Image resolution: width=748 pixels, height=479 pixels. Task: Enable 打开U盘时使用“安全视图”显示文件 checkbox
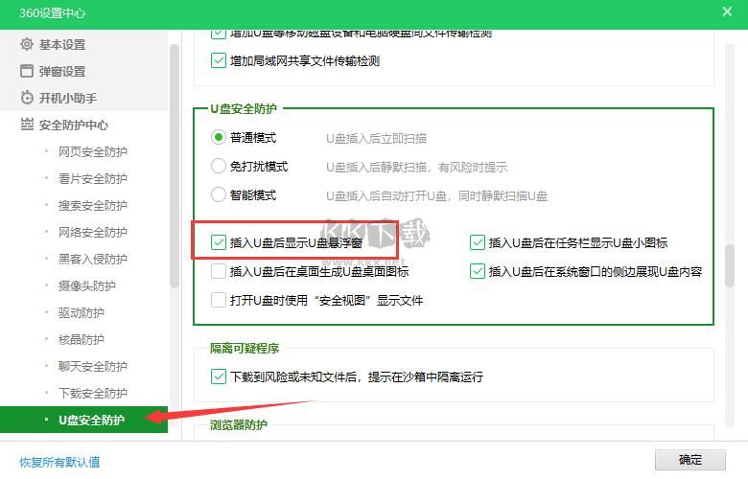[218, 300]
